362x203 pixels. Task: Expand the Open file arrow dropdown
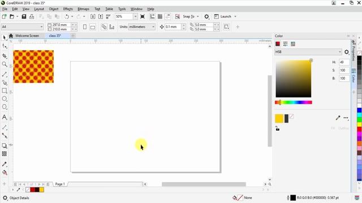coord(17,16)
